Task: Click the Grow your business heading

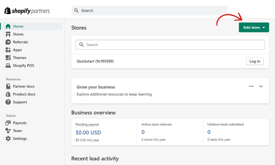Action: pyautogui.click(x=96, y=87)
